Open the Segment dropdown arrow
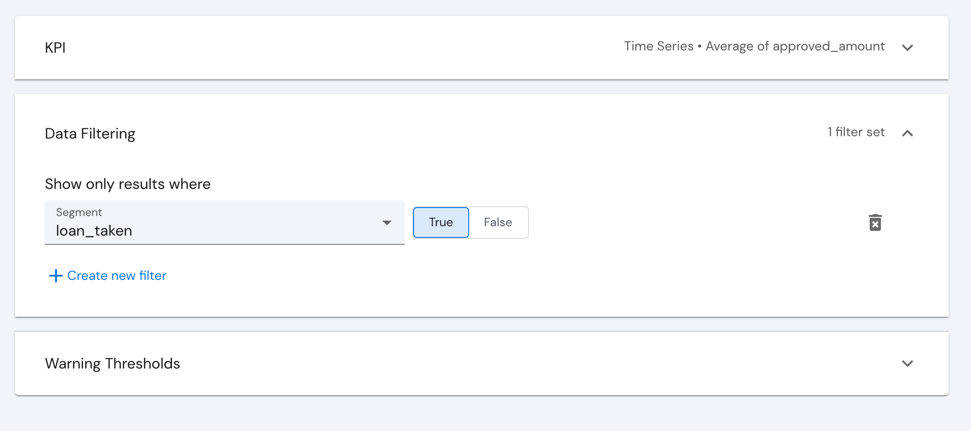 pos(387,222)
